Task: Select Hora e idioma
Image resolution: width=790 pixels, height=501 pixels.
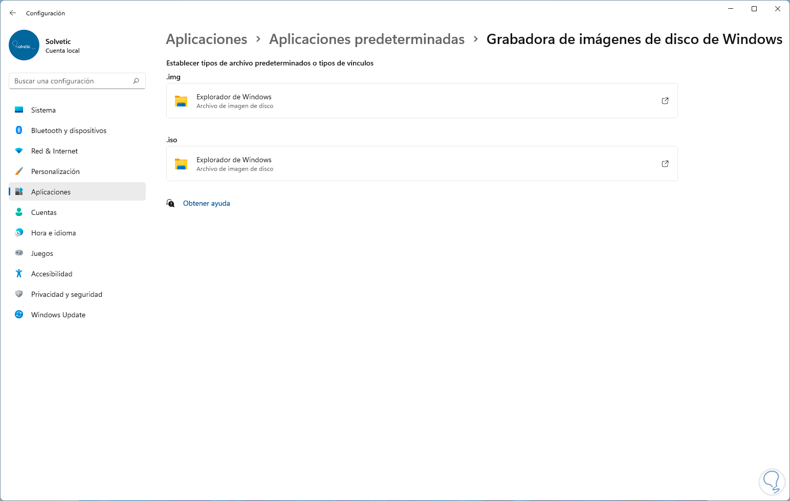Action: pos(77,233)
